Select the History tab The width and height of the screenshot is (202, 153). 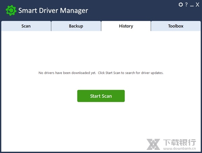coord(126,26)
